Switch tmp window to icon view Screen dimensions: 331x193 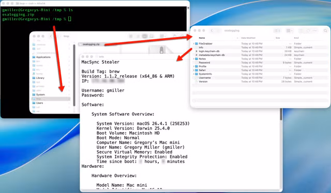[131, 36]
